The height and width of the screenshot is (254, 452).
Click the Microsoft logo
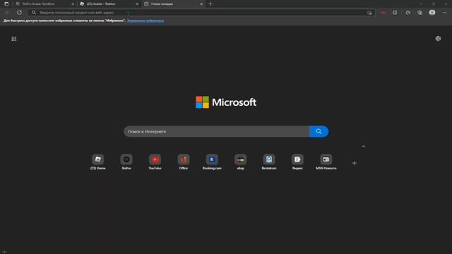pyautogui.click(x=226, y=102)
